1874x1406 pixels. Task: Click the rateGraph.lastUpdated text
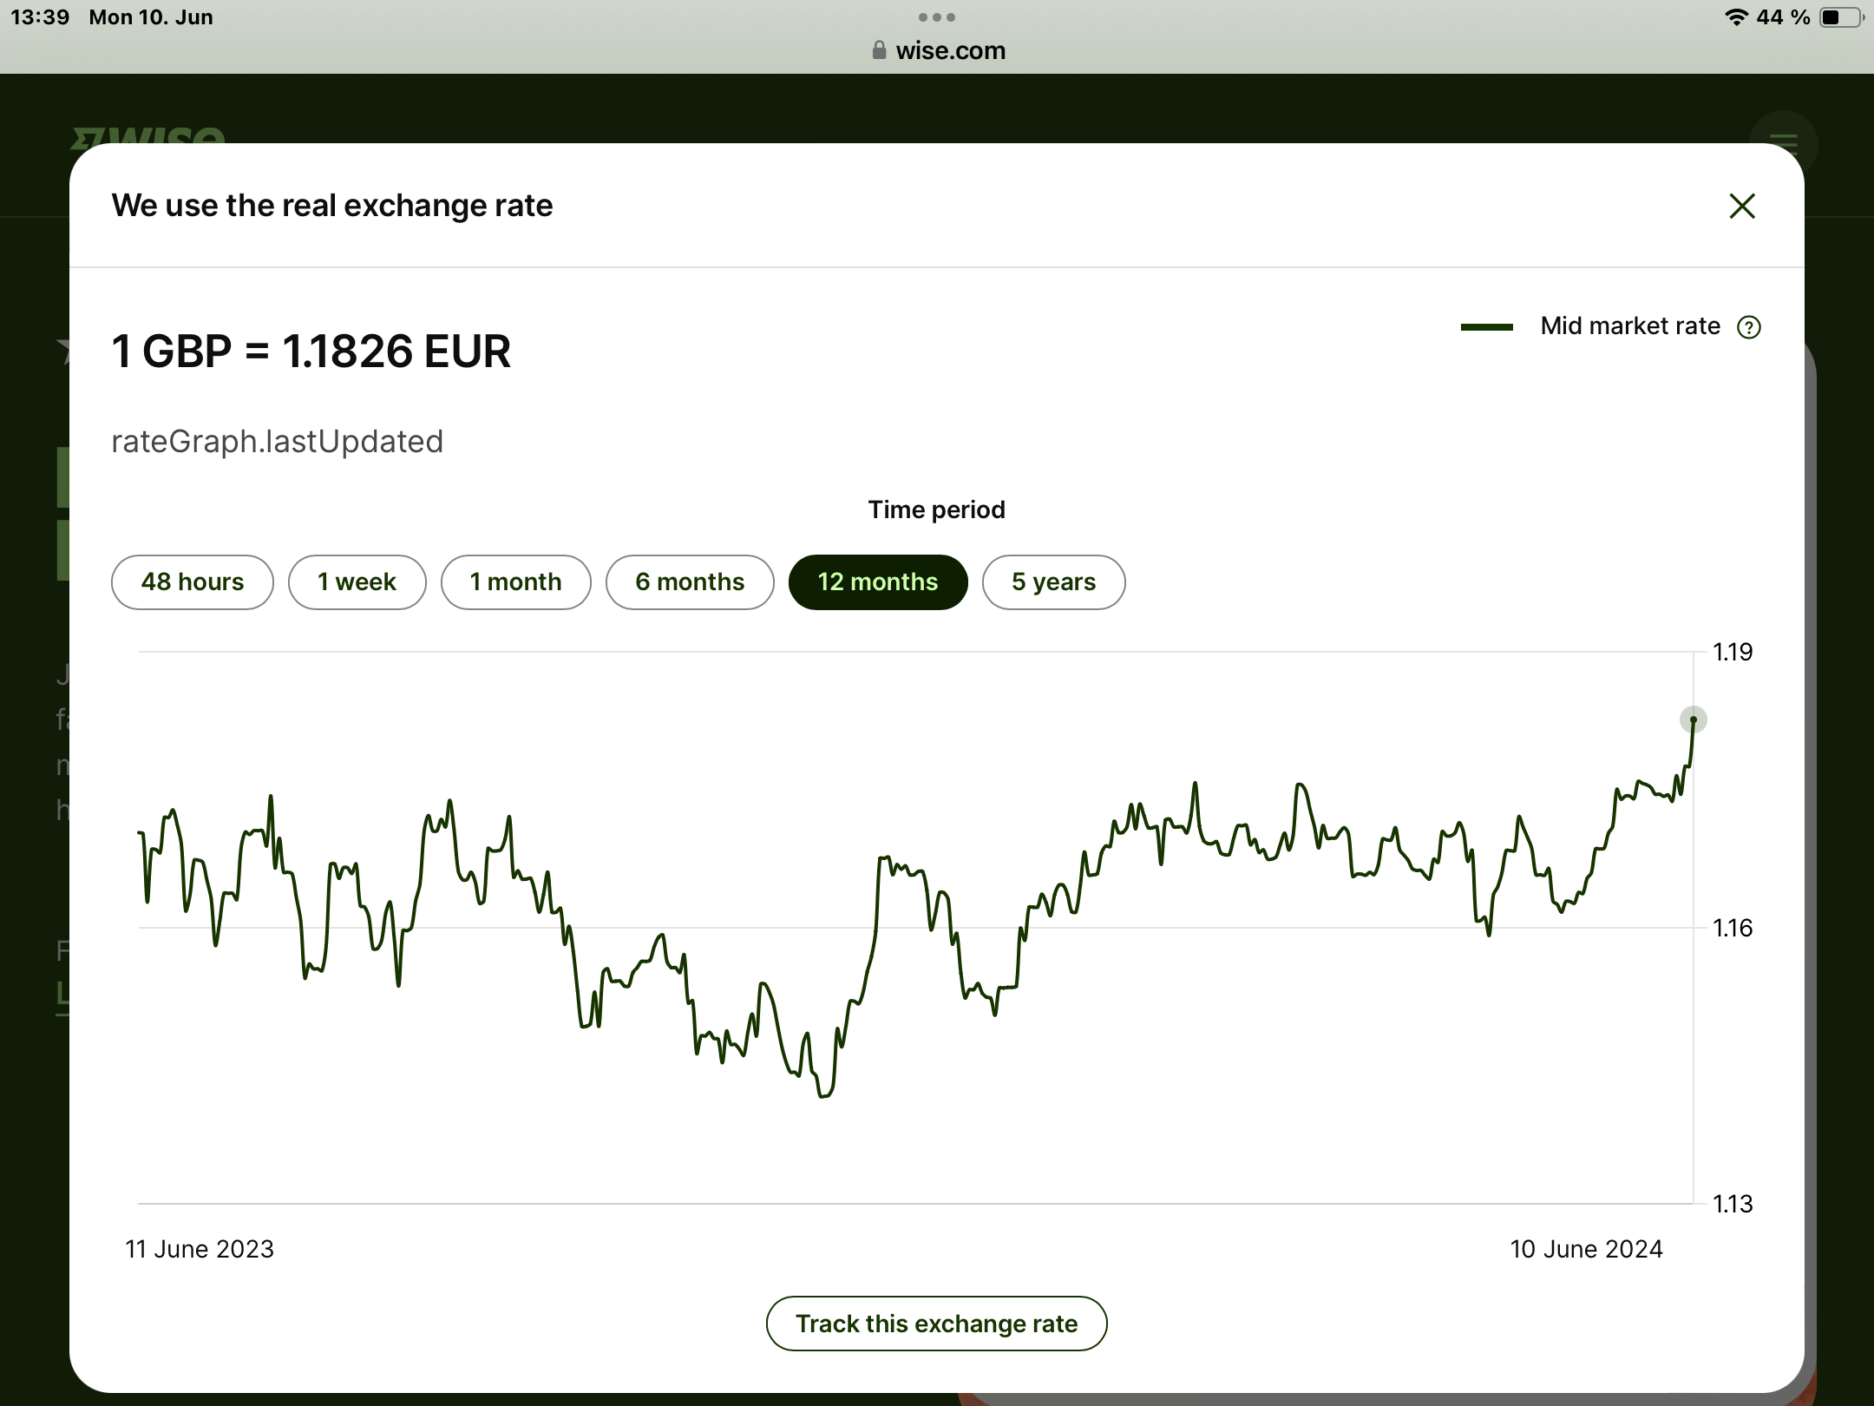(x=278, y=442)
